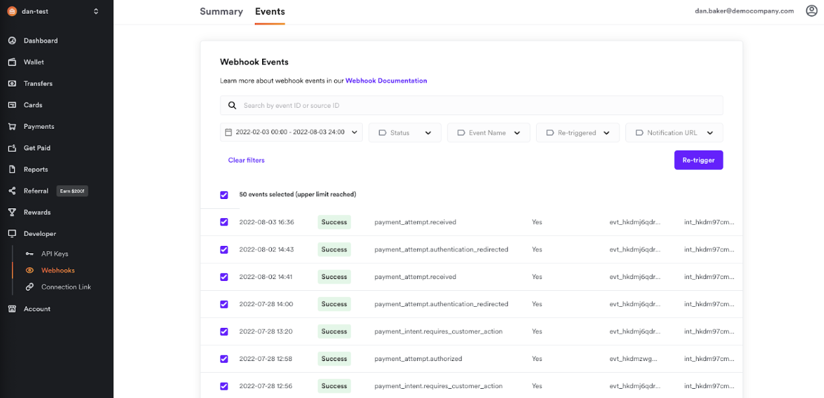Uncheck the select-all events checkbox
The width and height of the screenshot is (824, 398).
point(224,195)
